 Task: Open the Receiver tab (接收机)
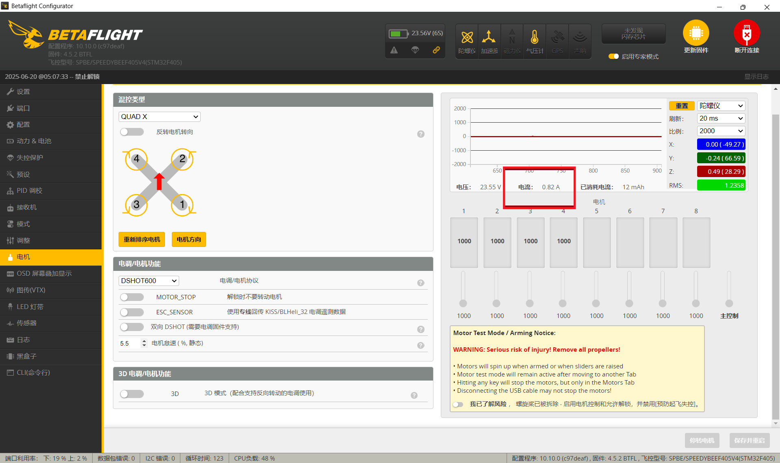[x=51, y=208]
